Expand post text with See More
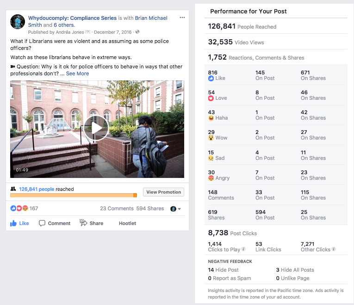Viewport: 354px width, 305px height. coord(77,73)
